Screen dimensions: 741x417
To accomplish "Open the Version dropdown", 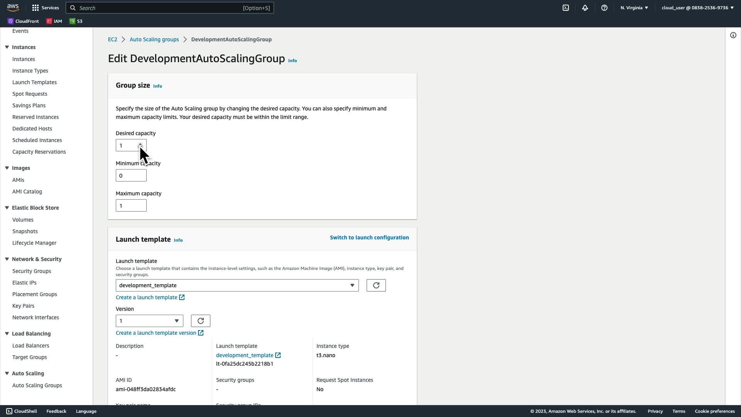I will pos(149,321).
